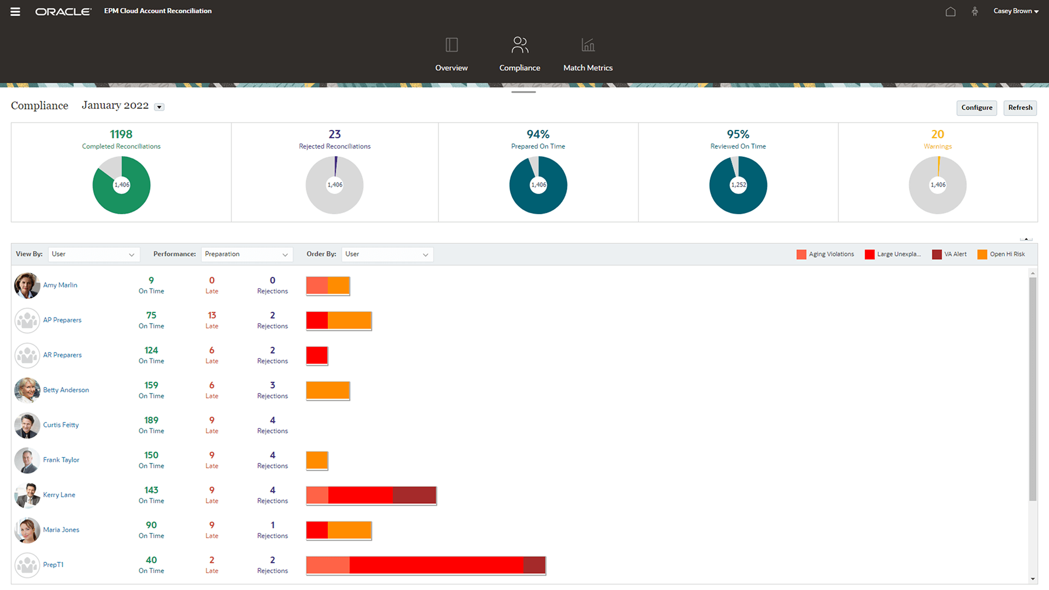Toggle the Aging Violations legend swatch
The width and height of the screenshot is (1049, 590).
801,254
